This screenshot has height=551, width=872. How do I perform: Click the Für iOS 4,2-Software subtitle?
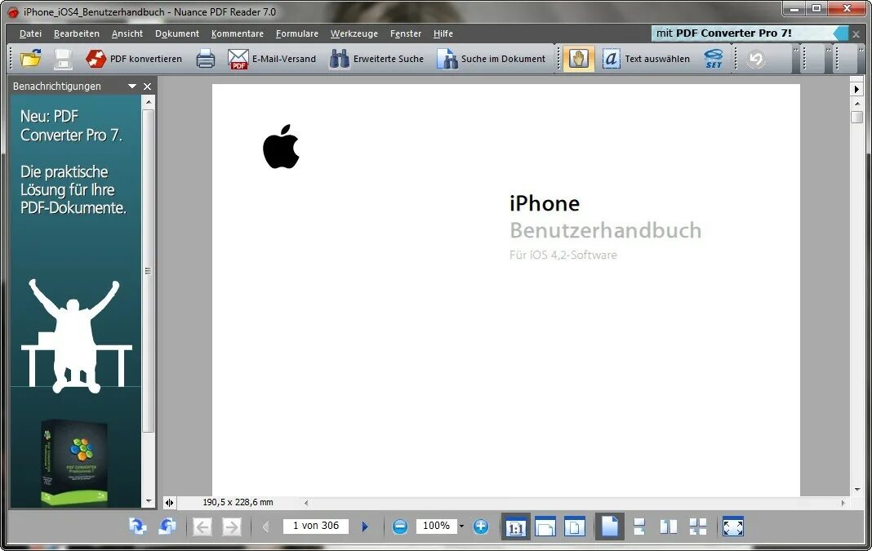(563, 255)
